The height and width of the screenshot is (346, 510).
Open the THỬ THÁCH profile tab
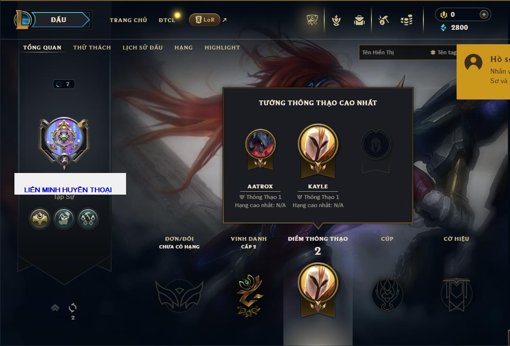(92, 48)
